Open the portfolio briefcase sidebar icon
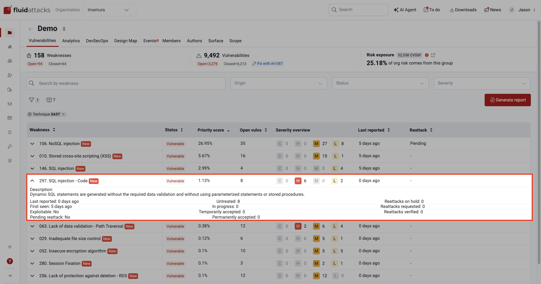This screenshot has height=284, width=541. click(10, 61)
